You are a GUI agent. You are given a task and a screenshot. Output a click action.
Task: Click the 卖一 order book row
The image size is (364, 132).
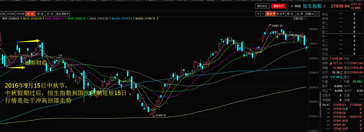tap(342, 31)
